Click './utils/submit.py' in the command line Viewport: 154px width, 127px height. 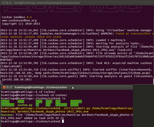coord(76,108)
